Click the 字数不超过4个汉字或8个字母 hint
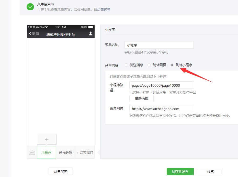 [x=146, y=52]
